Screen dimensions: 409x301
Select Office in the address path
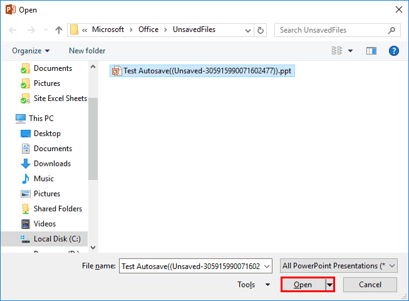pyautogui.click(x=148, y=29)
